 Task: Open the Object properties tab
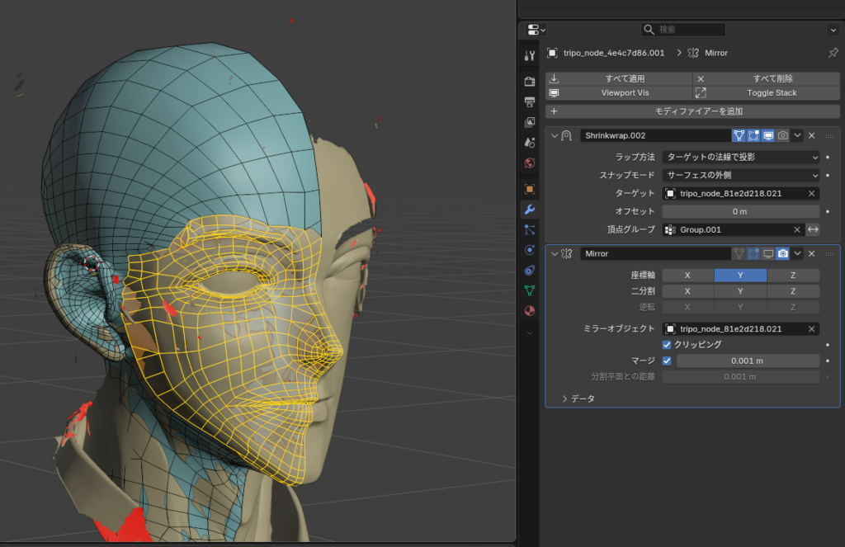click(530, 189)
